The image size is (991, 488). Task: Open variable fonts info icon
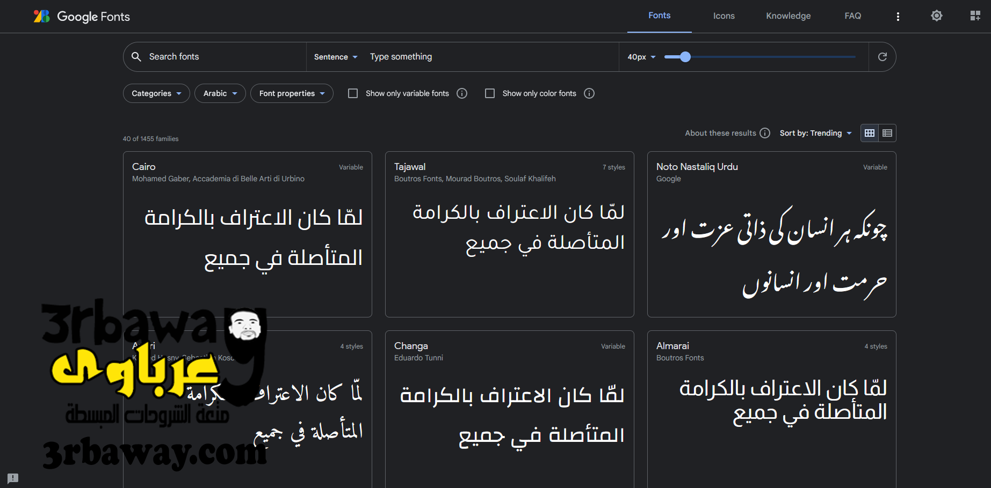coord(462,93)
